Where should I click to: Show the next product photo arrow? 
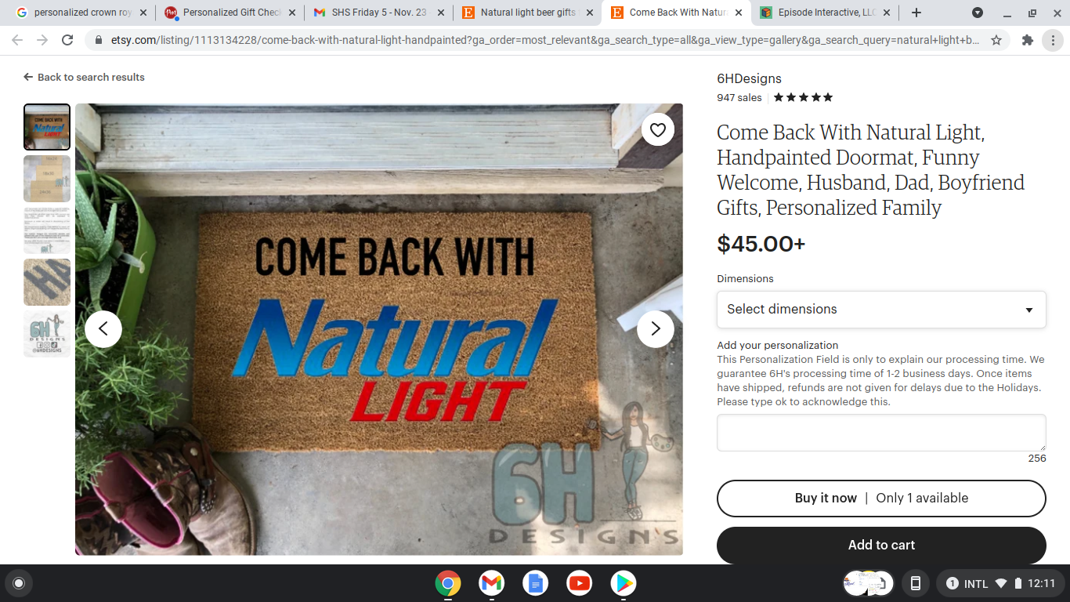[x=656, y=329]
